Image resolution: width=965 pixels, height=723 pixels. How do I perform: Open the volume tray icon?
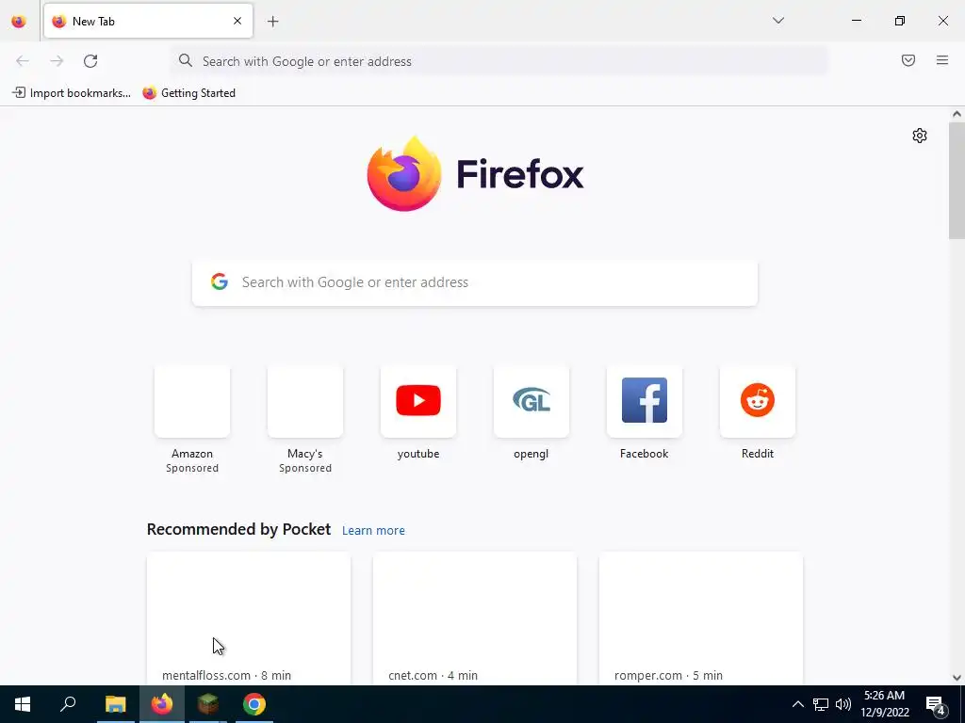[843, 704]
